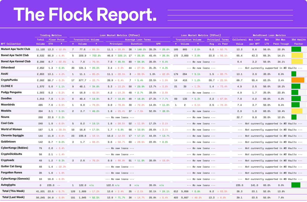Select the Bored Ape Yacht Club yellow health bar
This screenshot has width=307, height=202.
coord(297,55)
